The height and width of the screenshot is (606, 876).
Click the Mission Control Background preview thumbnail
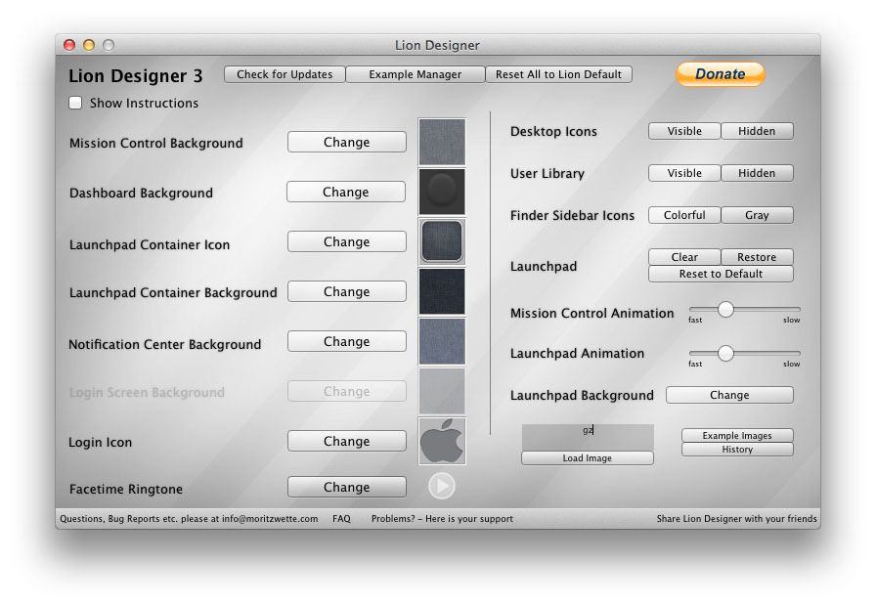[442, 143]
